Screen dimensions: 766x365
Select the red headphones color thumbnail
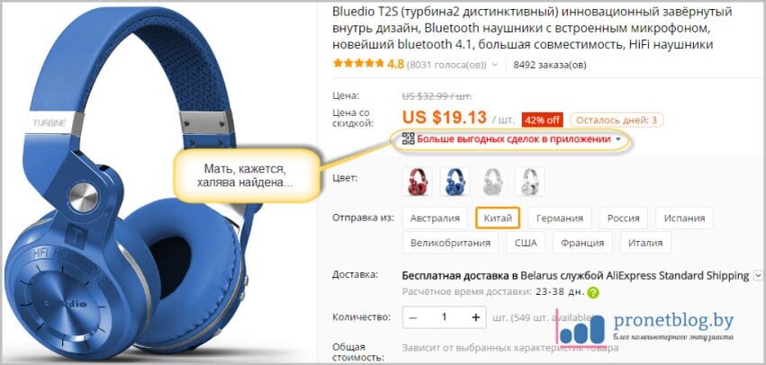[x=418, y=182]
